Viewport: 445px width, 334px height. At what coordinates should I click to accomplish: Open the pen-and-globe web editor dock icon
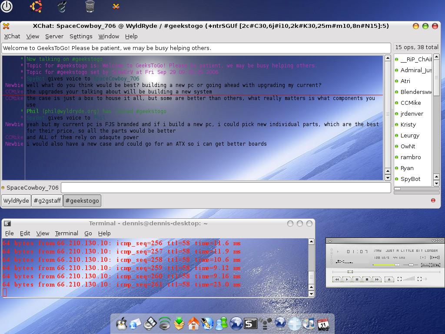(207, 324)
